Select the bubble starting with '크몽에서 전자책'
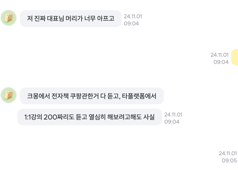238x175 pixels. 92,96
